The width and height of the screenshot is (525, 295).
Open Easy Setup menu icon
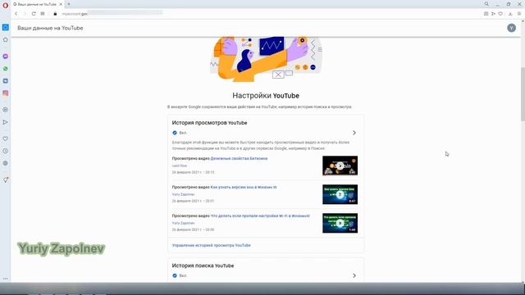pos(519,14)
